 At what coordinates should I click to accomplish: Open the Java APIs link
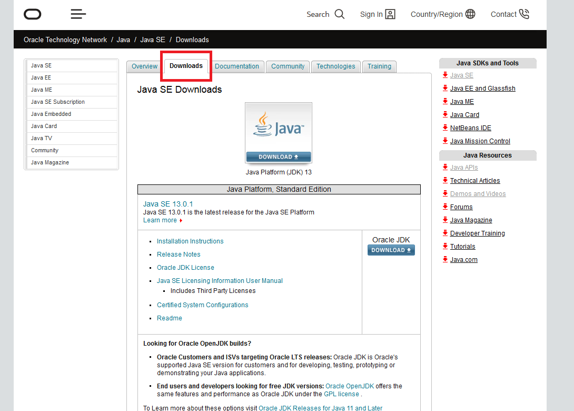(464, 168)
